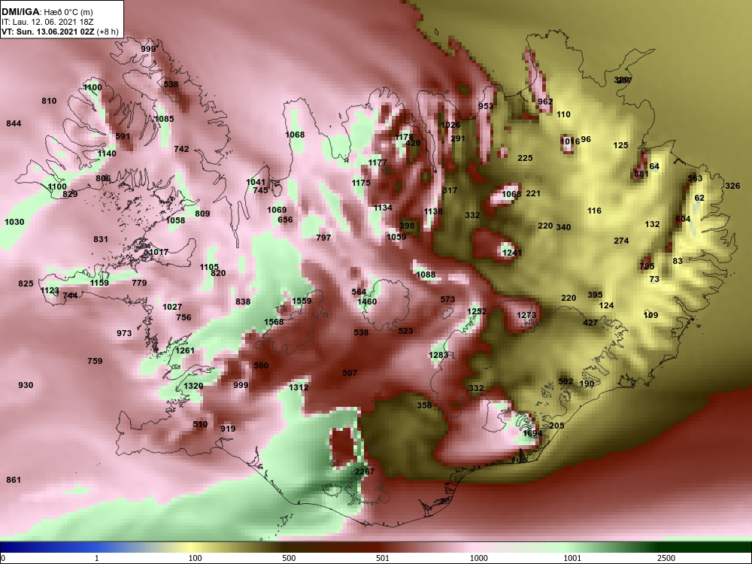Click the map value 1017
This screenshot has width=752, height=564.
[159, 252]
